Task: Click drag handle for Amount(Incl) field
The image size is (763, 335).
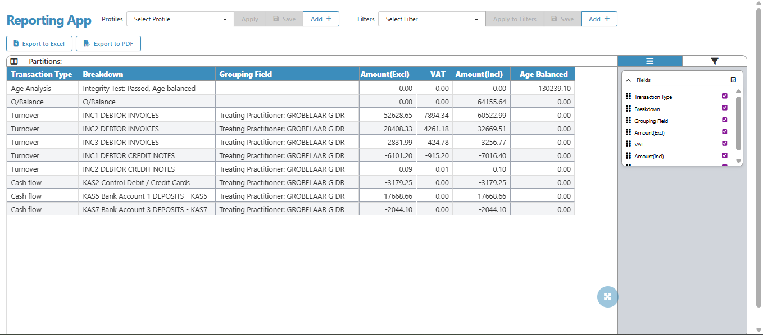Action: point(628,156)
